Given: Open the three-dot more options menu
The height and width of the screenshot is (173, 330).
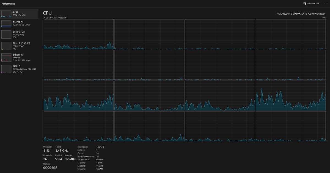Looking at the screenshot, I should pyautogui.click(x=326, y=3).
